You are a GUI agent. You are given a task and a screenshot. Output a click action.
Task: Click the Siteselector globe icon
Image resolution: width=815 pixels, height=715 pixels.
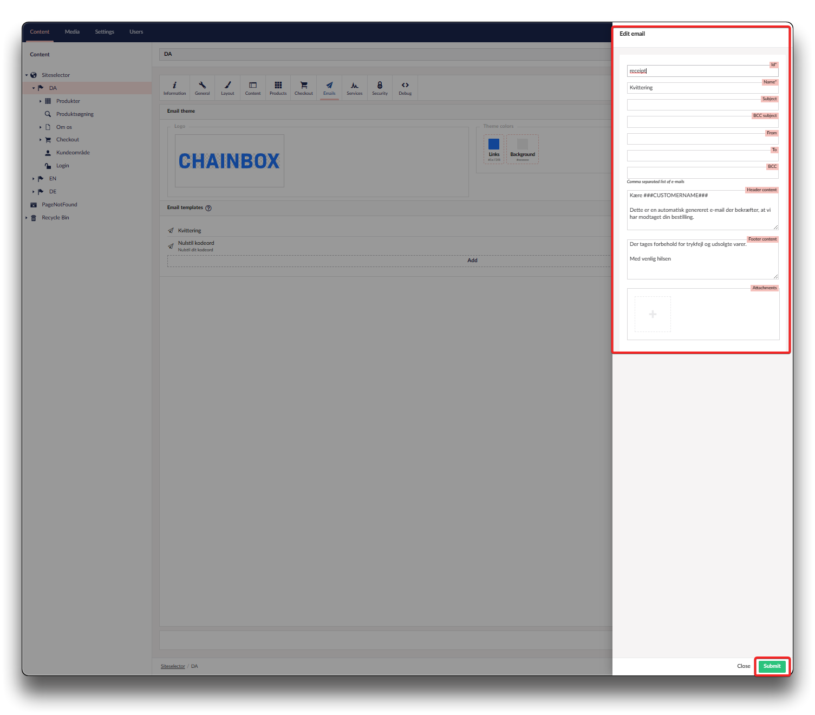coord(34,75)
